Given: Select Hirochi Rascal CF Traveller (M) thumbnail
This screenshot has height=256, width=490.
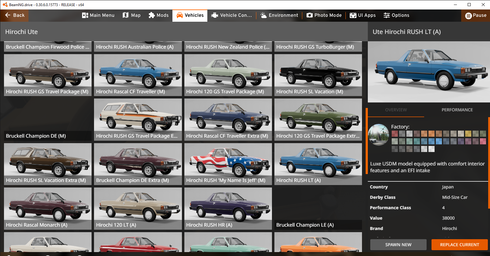Looking at the screenshot, I should [x=138, y=75].
